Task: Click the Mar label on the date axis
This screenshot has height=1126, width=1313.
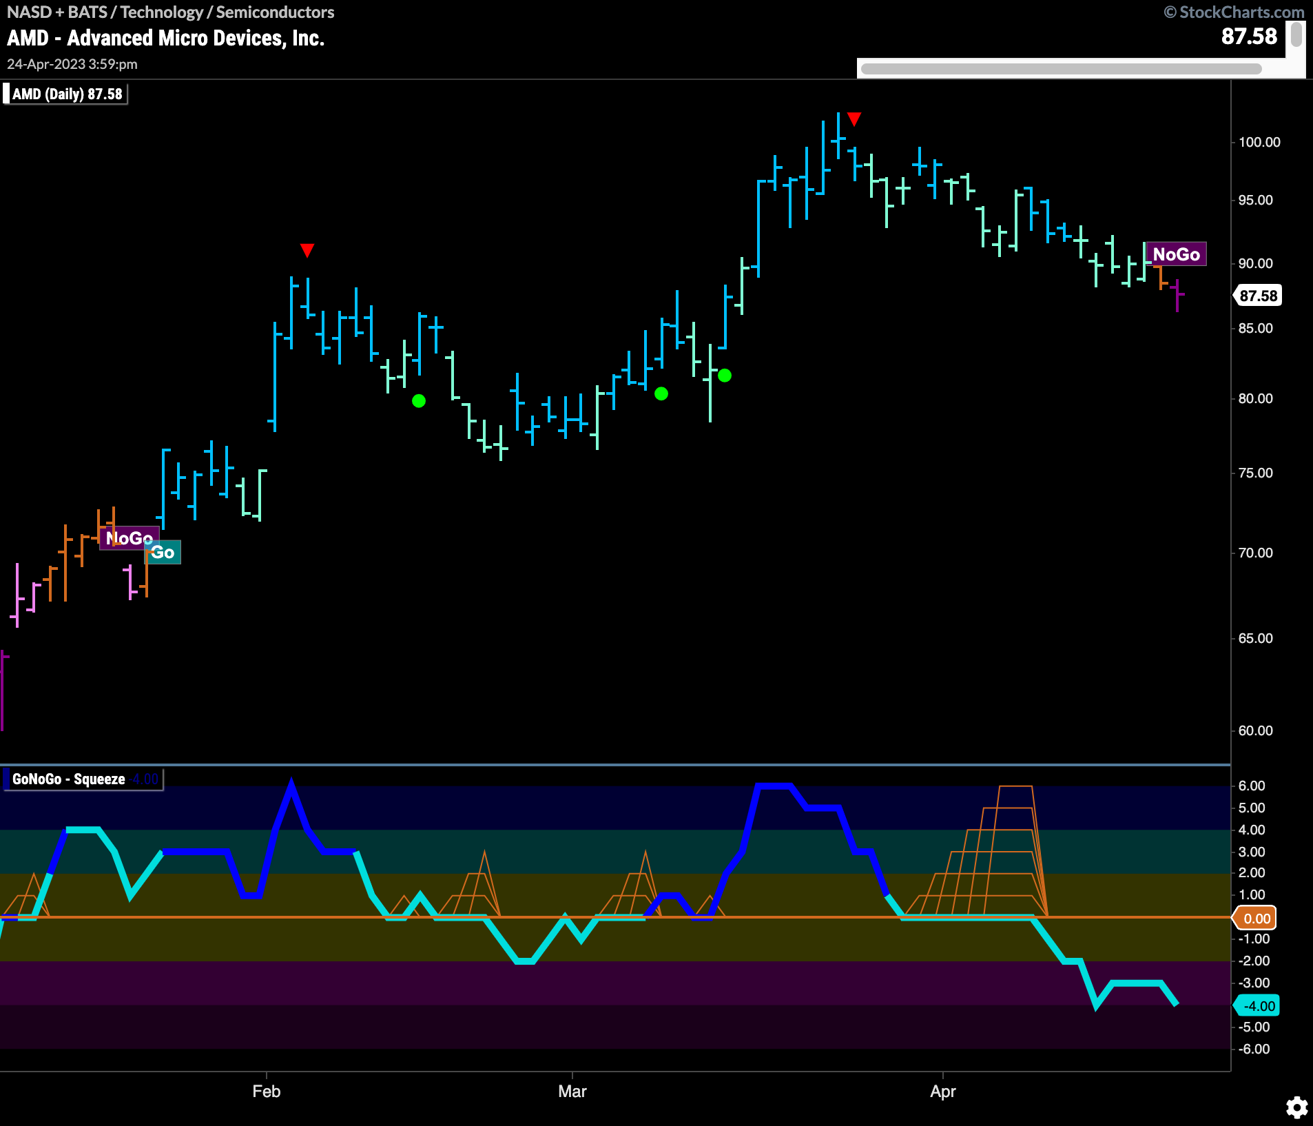Action: (x=572, y=1092)
